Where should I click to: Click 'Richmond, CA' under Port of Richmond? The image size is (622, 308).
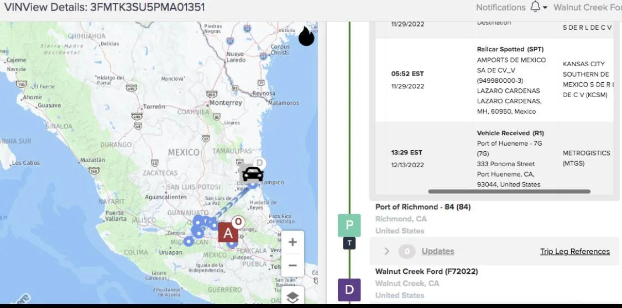401,219
